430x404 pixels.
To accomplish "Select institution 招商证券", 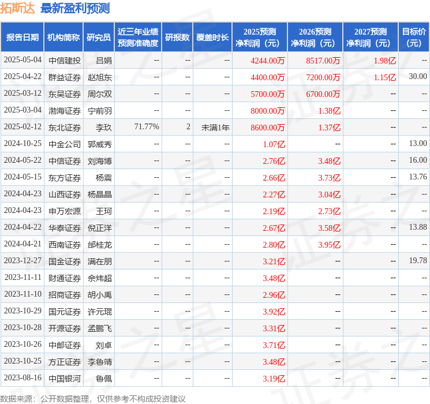I will click(65, 295).
